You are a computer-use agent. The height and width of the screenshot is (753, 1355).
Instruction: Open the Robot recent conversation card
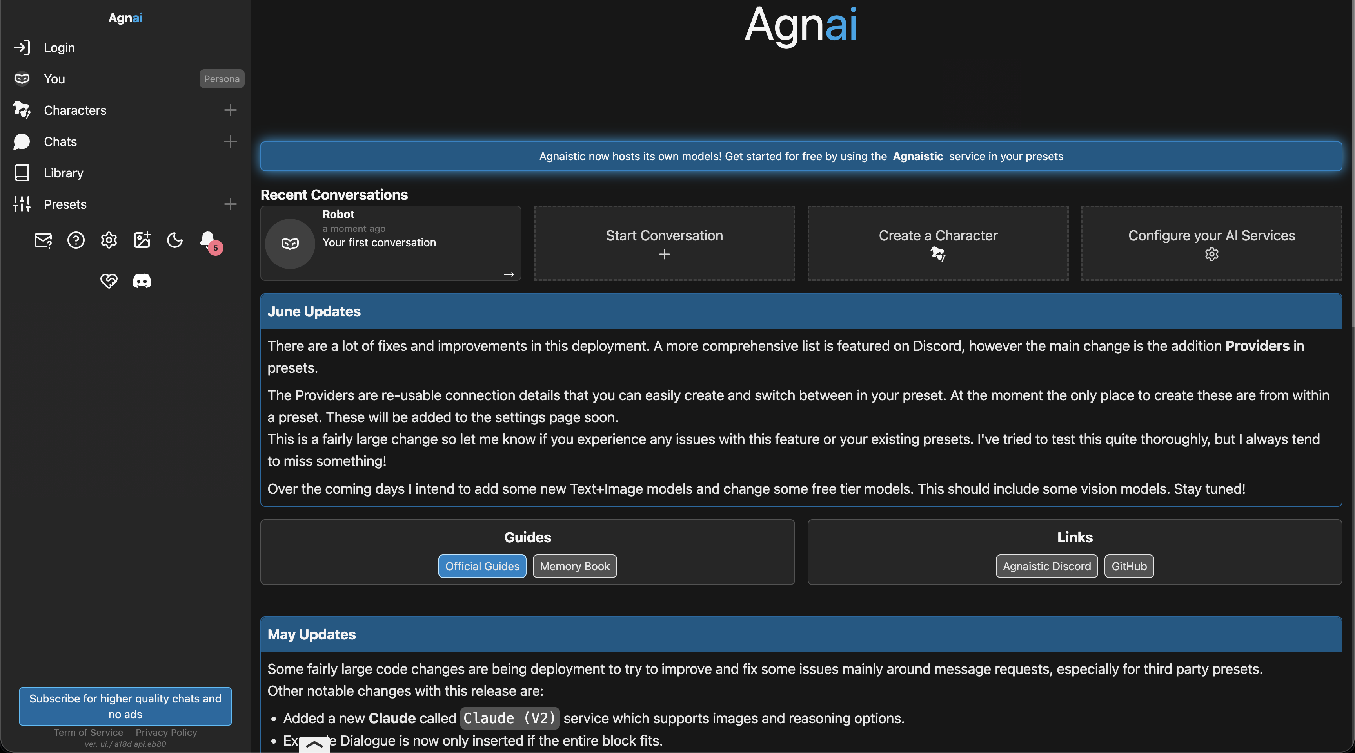[391, 243]
